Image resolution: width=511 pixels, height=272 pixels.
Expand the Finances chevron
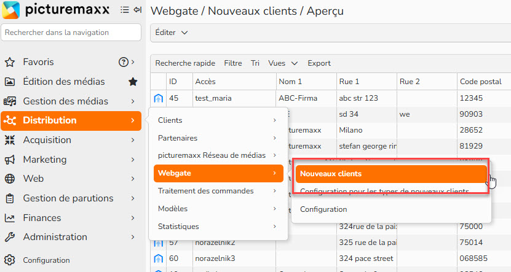(133, 218)
